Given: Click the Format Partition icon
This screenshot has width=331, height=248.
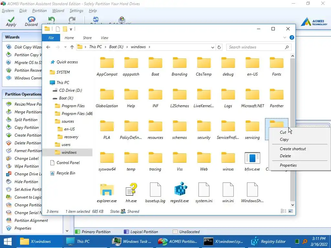Looking at the screenshot, I should tap(9, 150).
